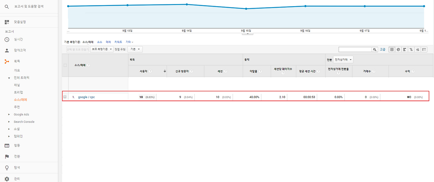
Task: Click the 9월 15일 data point on chart
Action: [x=246, y=9]
